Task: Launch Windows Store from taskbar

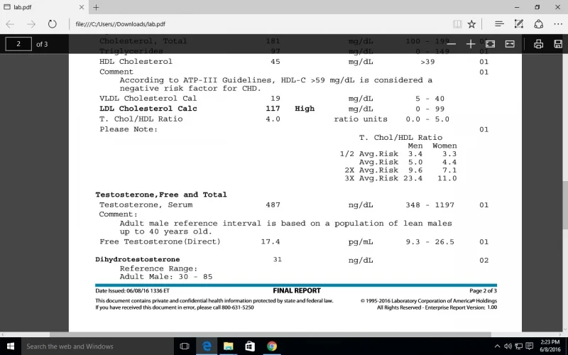Action: pyautogui.click(x=250, y=346)
